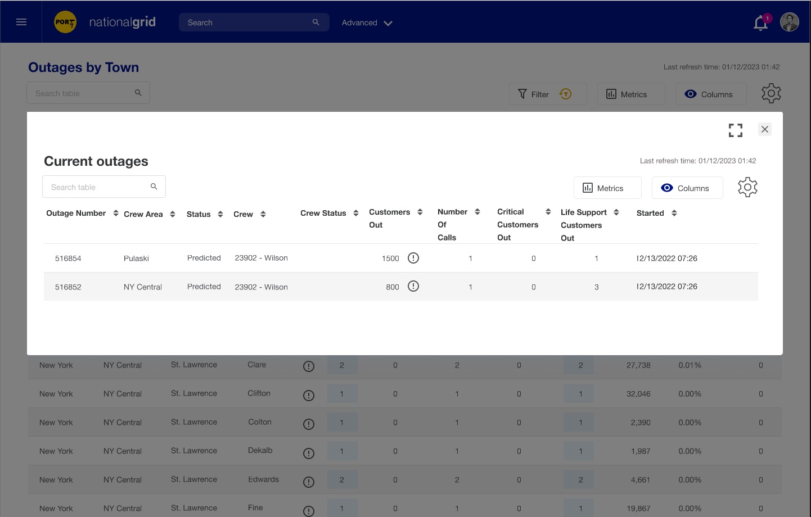Image resolution: width=811 pixels, height=517 pixels.
Task: Click alert icon for outage 516854
Action: 413,258
